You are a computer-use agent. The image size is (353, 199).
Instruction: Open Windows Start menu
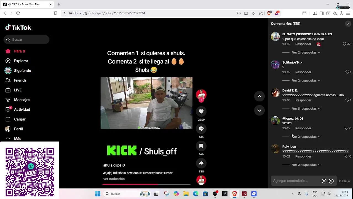pos(98,194)
